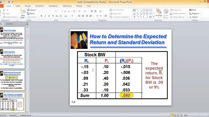Select the Text Box shape icon
The height and width of the screenshot is (117, 209).
click(134, 10)
